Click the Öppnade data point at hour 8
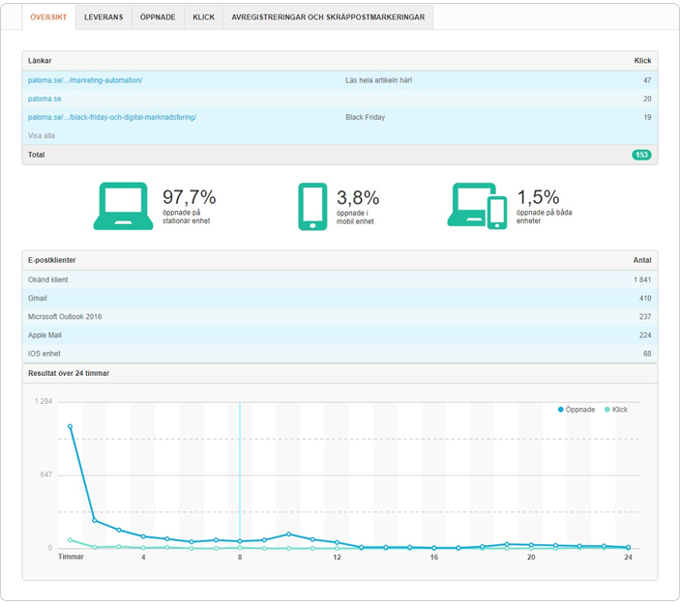 240,541
